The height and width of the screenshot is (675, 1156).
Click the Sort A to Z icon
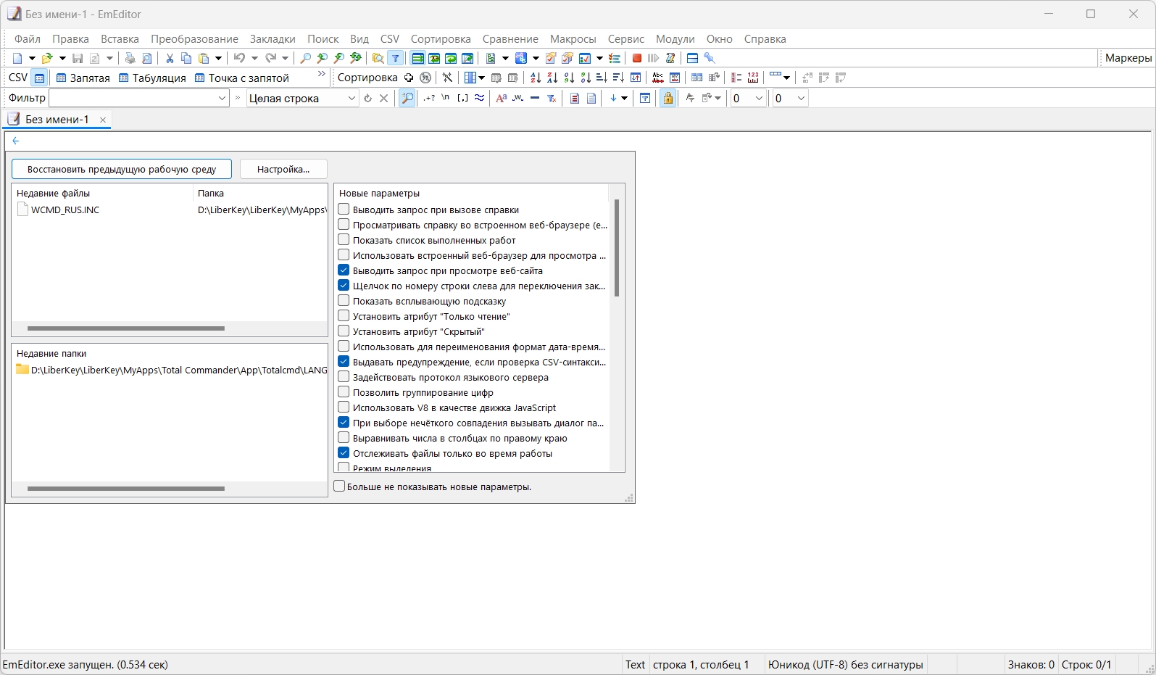[535, 78]
